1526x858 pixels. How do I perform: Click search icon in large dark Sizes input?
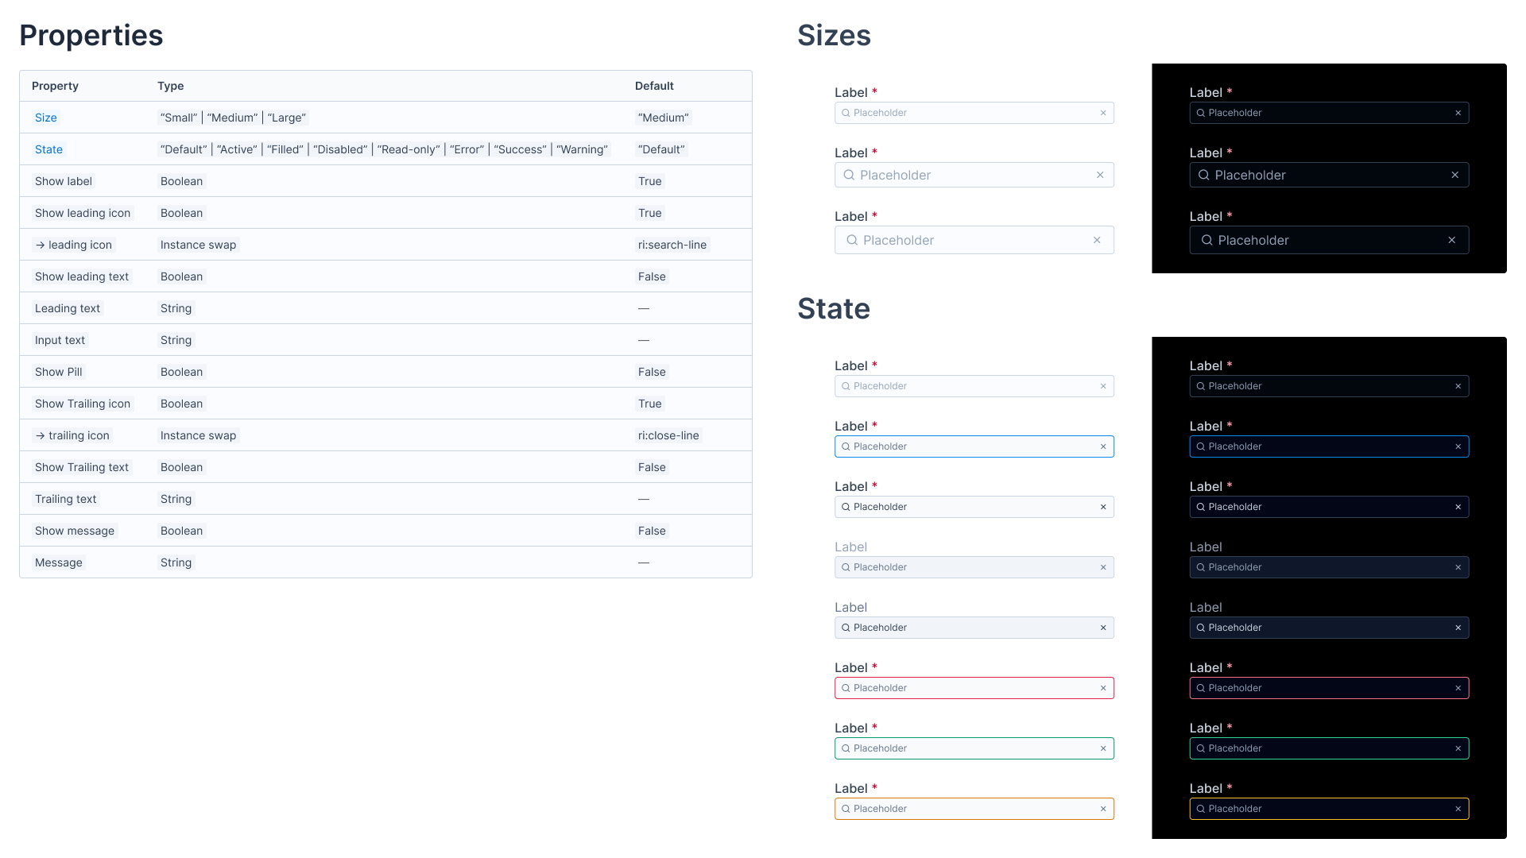pyautogui.click(x=1206, y=240)
